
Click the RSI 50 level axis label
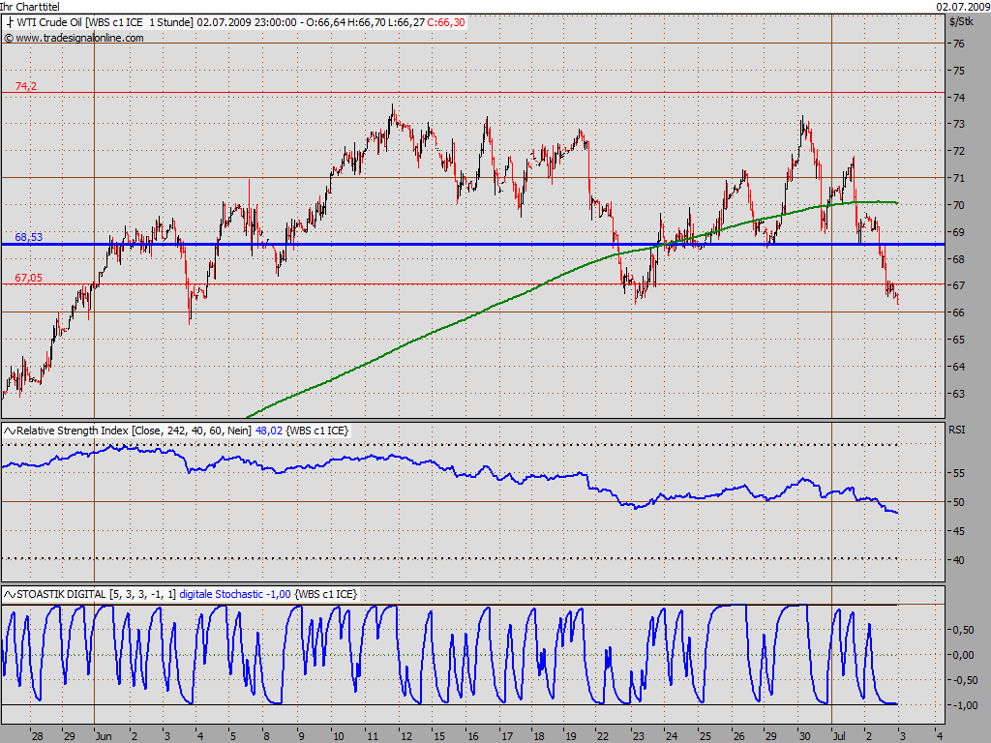[x=959, y=502]
